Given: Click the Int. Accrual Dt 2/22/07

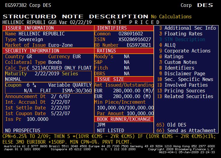Looking at the screenshot, I should (60, 102).
